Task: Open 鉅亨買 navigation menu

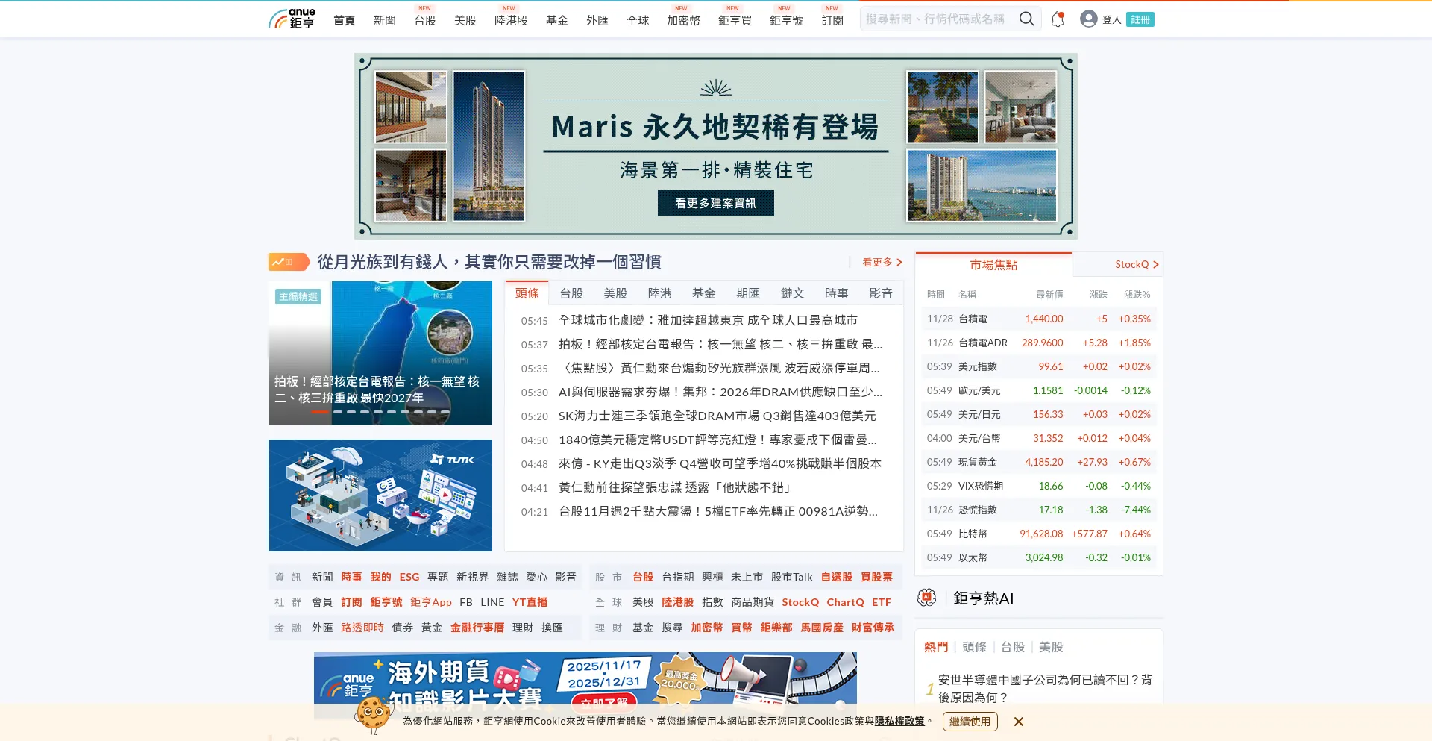Action: tap(735, 20)
